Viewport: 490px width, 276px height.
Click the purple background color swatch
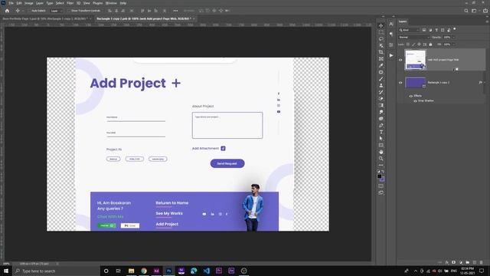click(382, 179)
